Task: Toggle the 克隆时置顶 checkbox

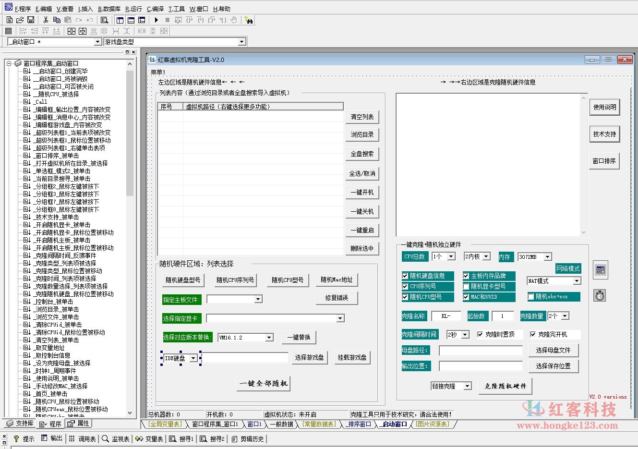Action: 480,334
